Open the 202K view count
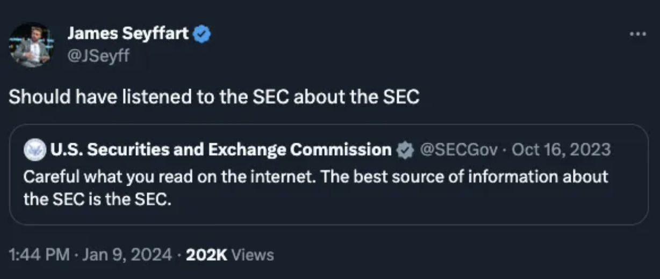Image resolution: width=660 pixels, height=279 pixels. [206, 254]
